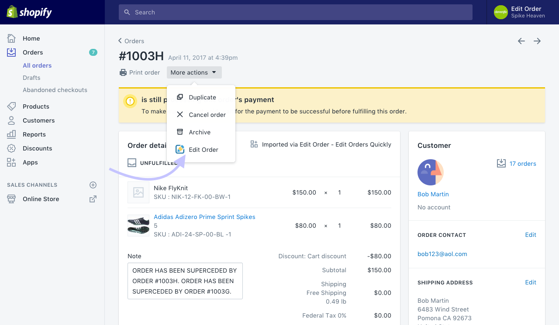The image size is (559, 325).
Task: Click the Online Store channel icon
Action: coord(11,199)
